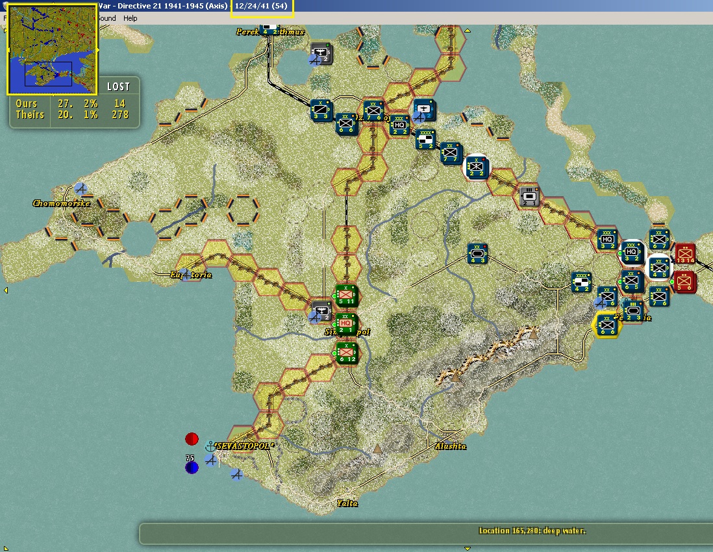713x552 pixels.
Task: Click the Theirs losses row
Action: (72, 114)
